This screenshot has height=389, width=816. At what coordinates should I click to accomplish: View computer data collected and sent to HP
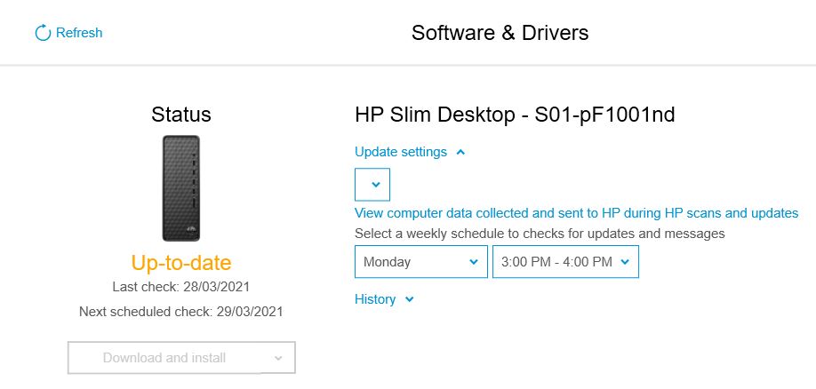577,213
